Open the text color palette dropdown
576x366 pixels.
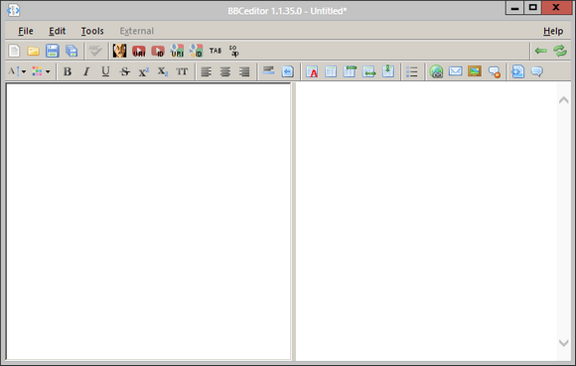tap(41, 71)
